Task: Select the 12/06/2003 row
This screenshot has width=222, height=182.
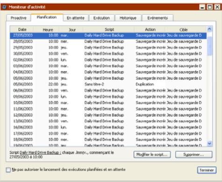Action: (x=108, y=115)
